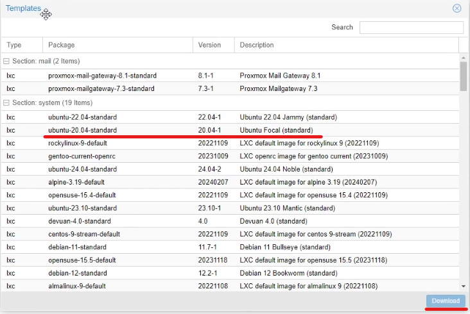Click the Proxmox Mailgateway 7.3 description
Image resolution: width=470 pixels, height=314 pixels.
point(279,89)
